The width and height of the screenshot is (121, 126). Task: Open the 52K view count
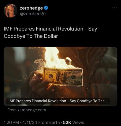(x=67, y=122)
